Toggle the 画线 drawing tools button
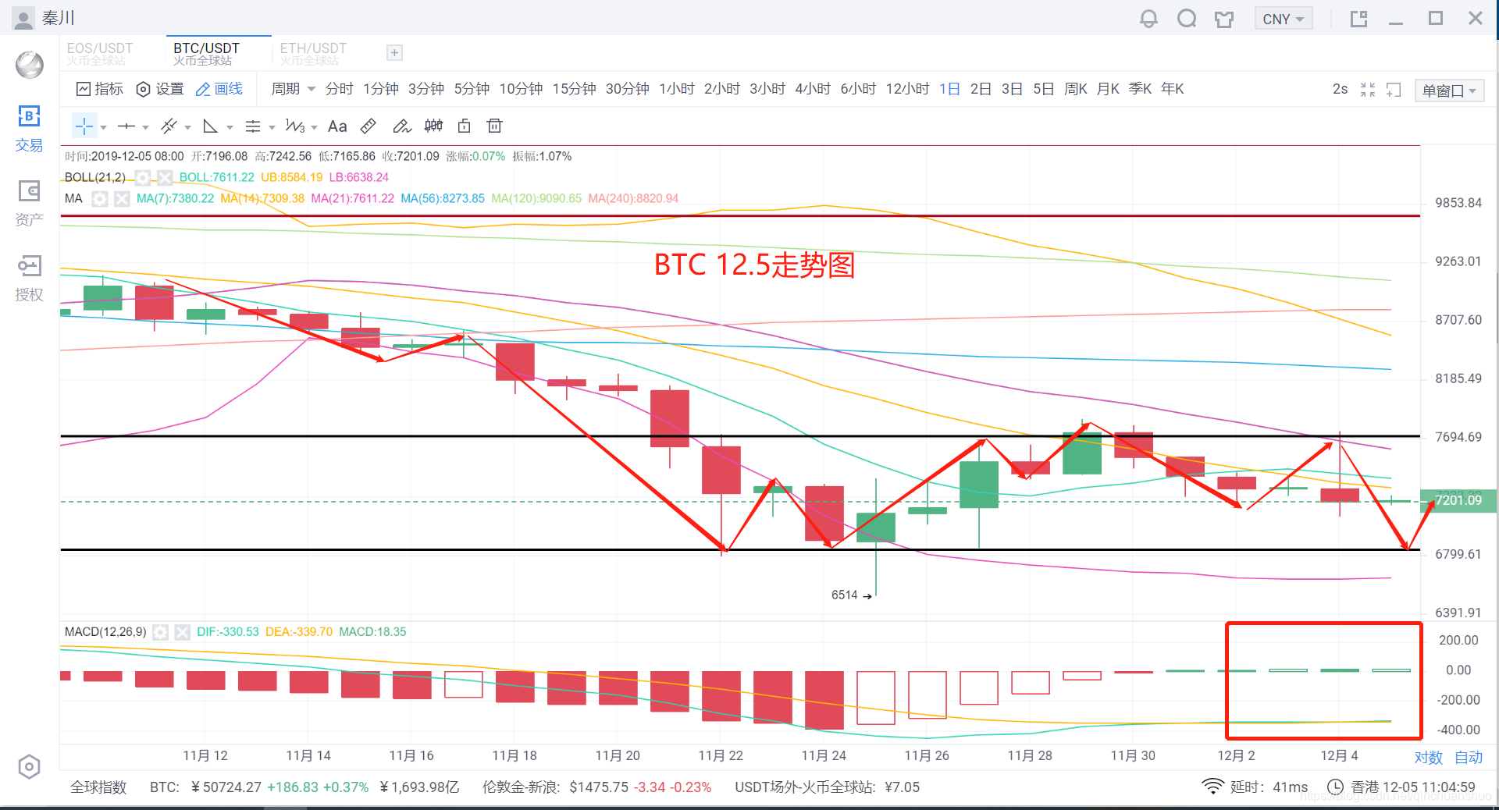This screenshot has height=810, width=1499. coord(219,89)
